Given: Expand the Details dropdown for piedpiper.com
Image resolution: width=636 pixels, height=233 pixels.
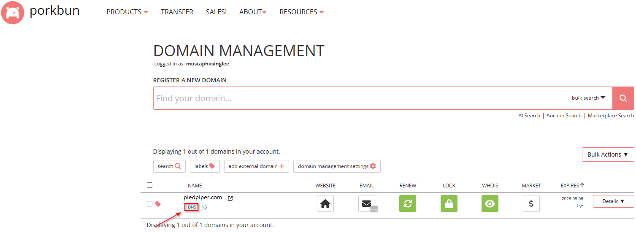Looking at the screenshot, I should [x=613, y=201].
